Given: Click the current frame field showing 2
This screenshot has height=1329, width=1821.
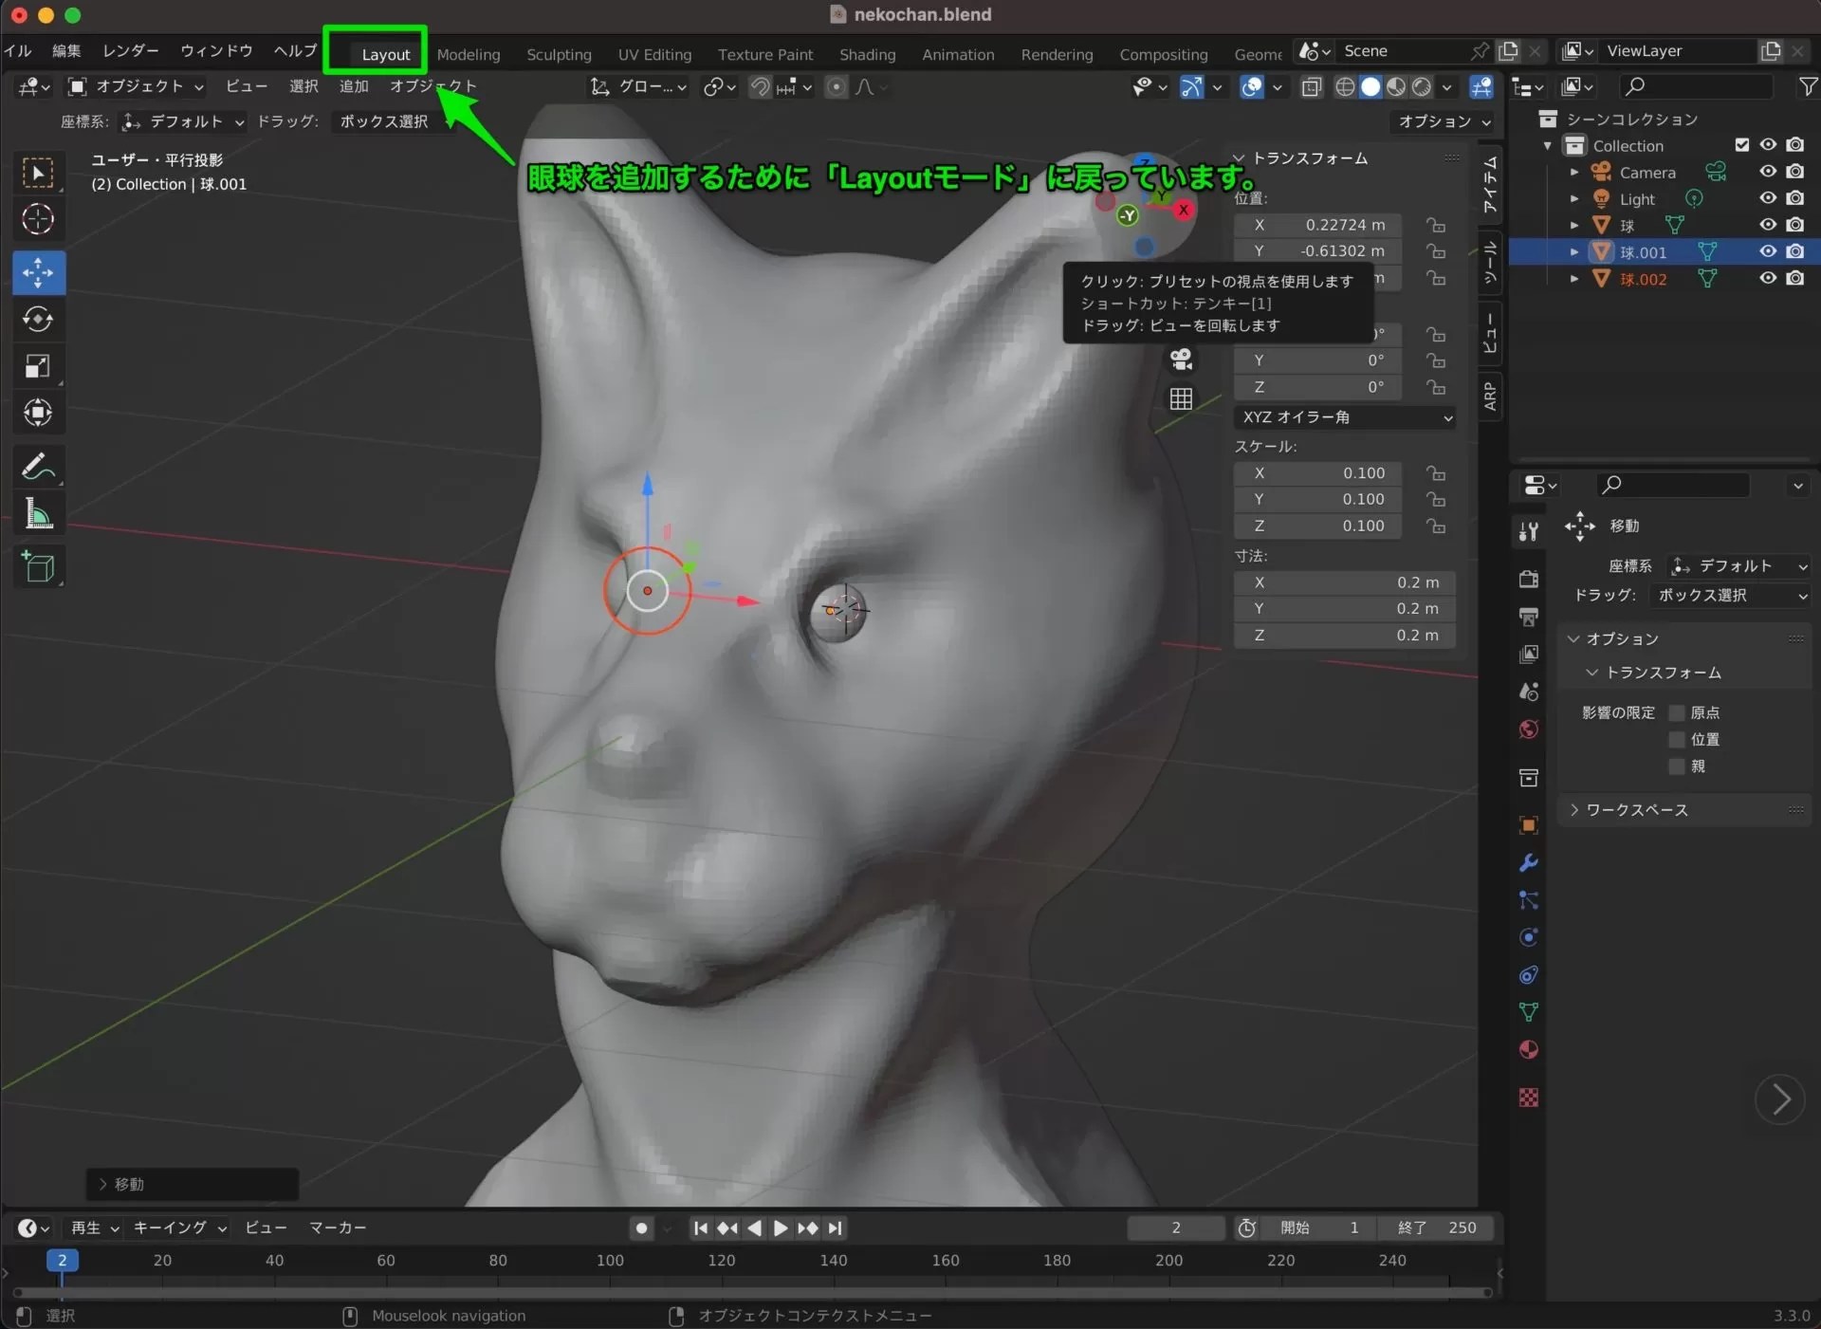Looking at the screenshot, I should [x=1175, y=1228].
